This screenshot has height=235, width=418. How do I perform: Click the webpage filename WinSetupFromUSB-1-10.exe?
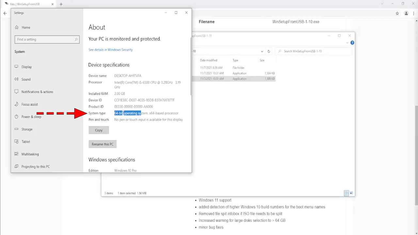296,22
